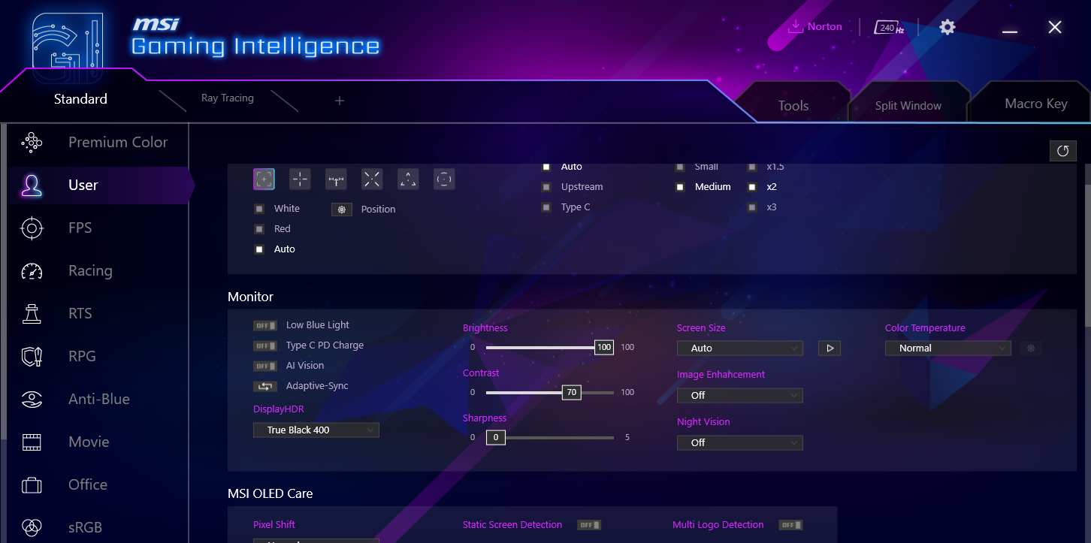Select the X-shaped diagonal crosshair icon
The image size is (1091, 543).
point(372,179)
